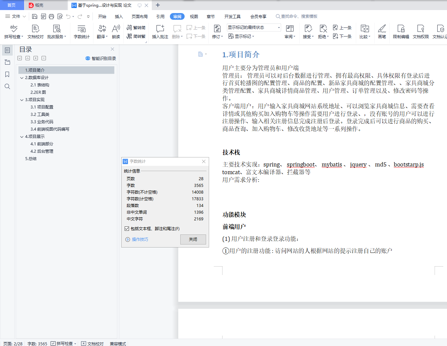This screenshot has width=447, height=346.
Task: Click the minus icon in 目录 panel toolbar
Action: [44, 58]
